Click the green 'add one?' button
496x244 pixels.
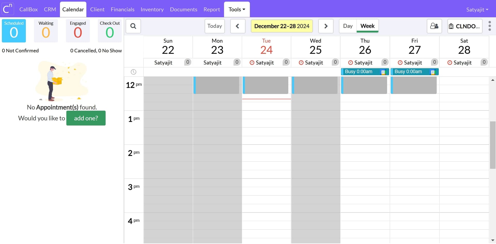coord(86,118)
